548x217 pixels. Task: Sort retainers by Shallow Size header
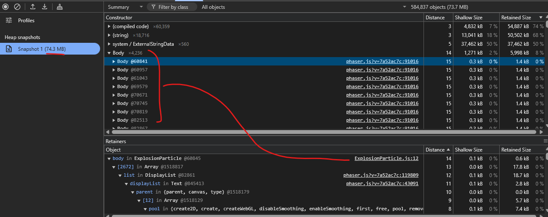click(x=476, y=150)
